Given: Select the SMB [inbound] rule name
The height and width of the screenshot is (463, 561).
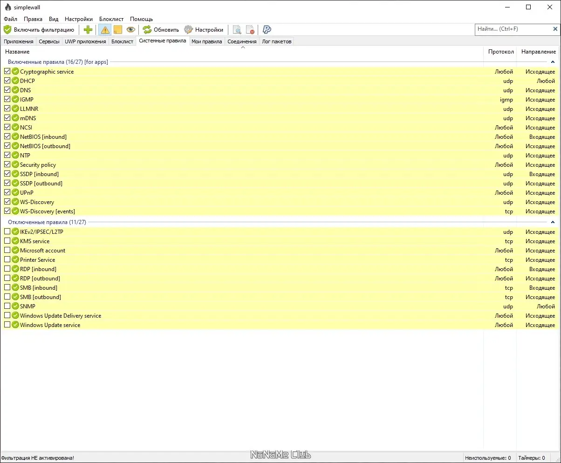Looking at the screenshot, I should tap(39, 288).
